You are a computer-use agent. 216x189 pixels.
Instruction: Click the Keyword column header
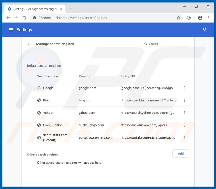coord(85,76)
